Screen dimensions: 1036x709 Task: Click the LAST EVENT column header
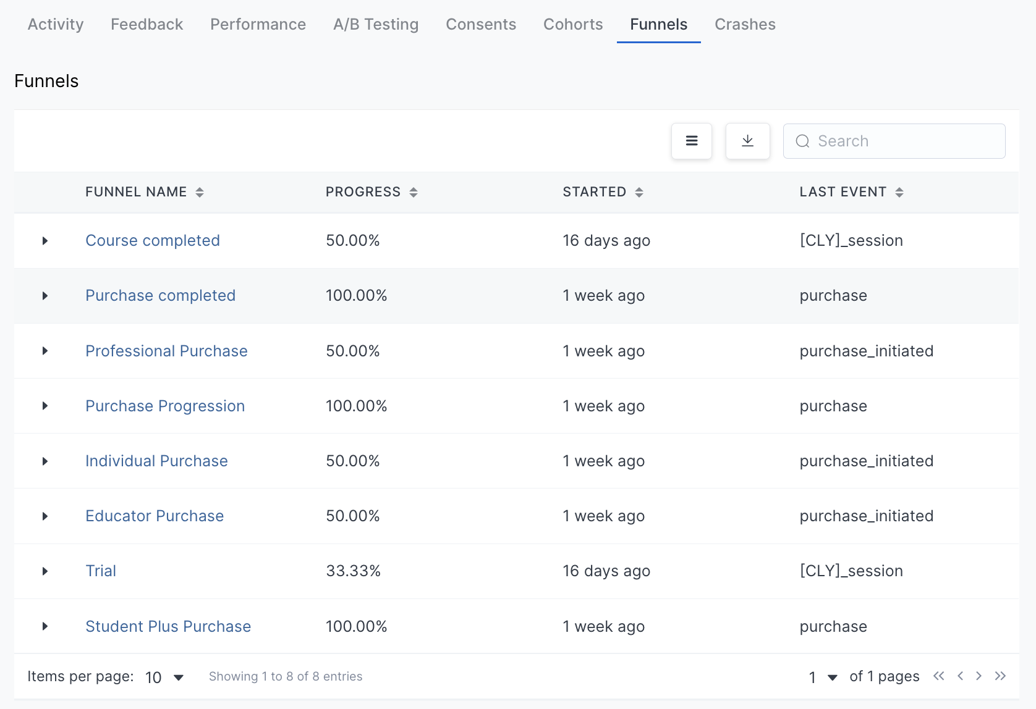pyautogui.click(x=843, y=192)
